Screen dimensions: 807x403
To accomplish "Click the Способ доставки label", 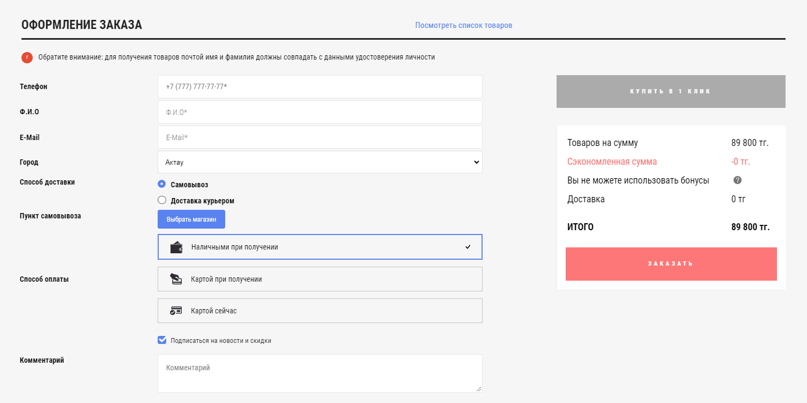I will 47,182.
